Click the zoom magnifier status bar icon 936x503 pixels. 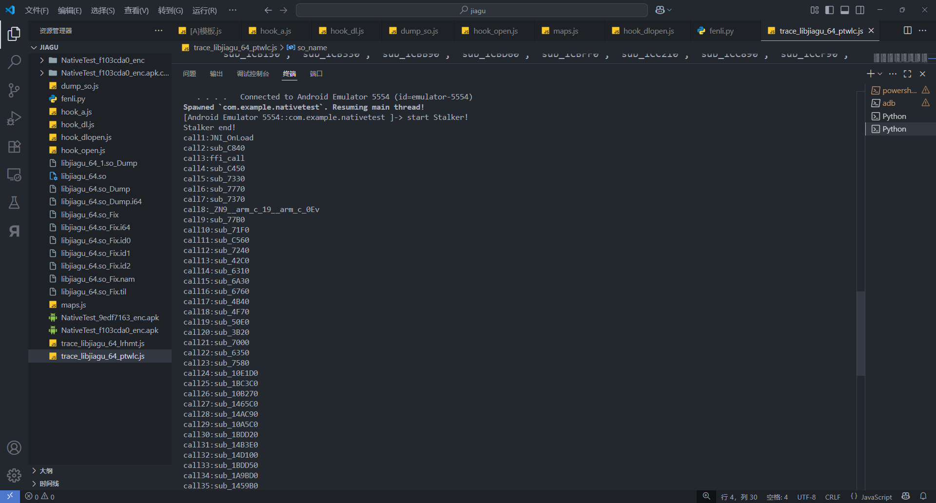coord(706,497)
